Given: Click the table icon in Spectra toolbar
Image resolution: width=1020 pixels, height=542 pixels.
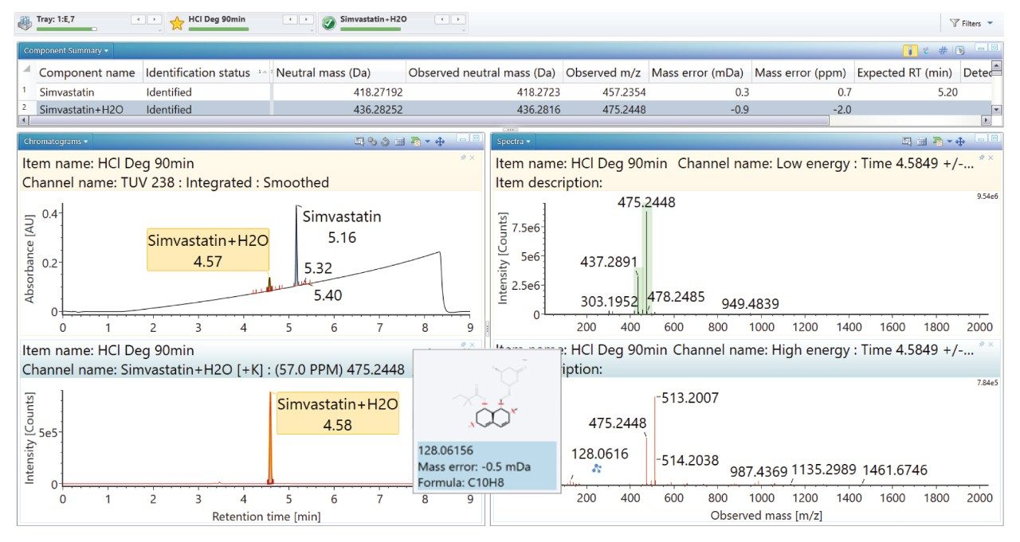Looking at the screenshot, I should pyautogui.click(x=921, y=141).
